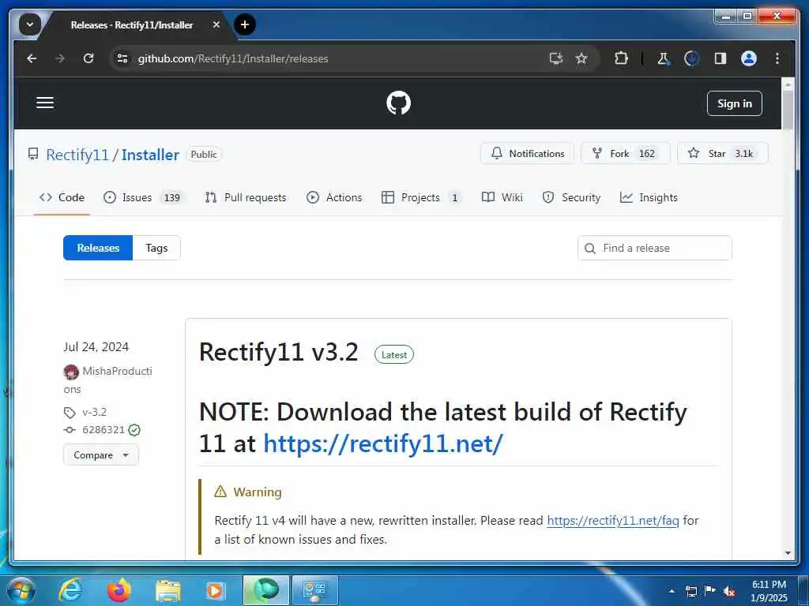Expand the Compare dropdown
Image resolution: width=809 pixels, height=606 pixels.
(101, 455)
